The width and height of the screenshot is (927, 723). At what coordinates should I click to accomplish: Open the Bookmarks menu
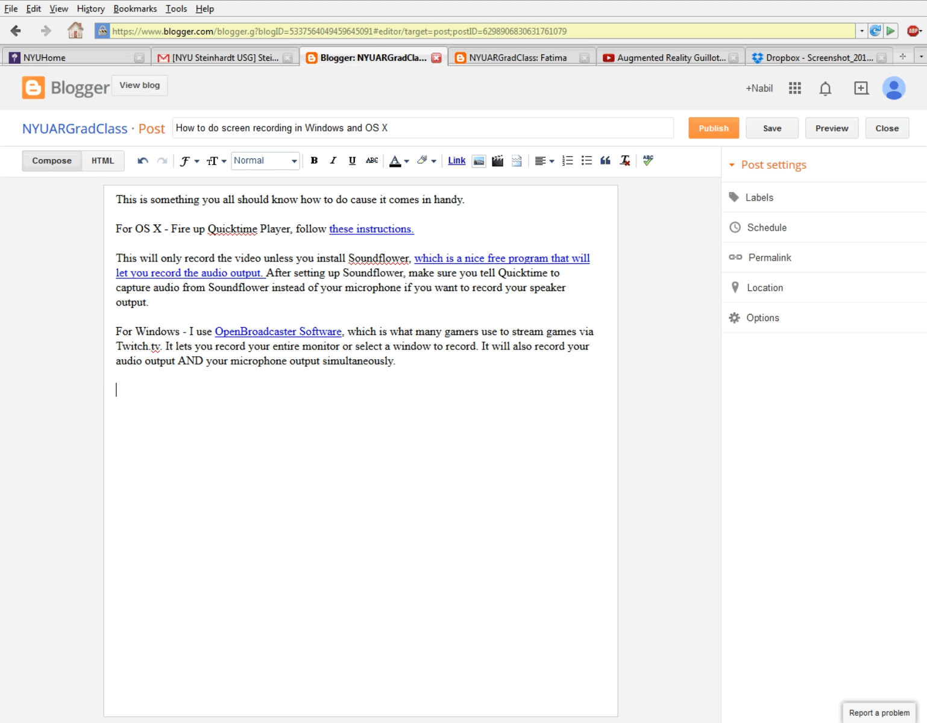(134, 8)
